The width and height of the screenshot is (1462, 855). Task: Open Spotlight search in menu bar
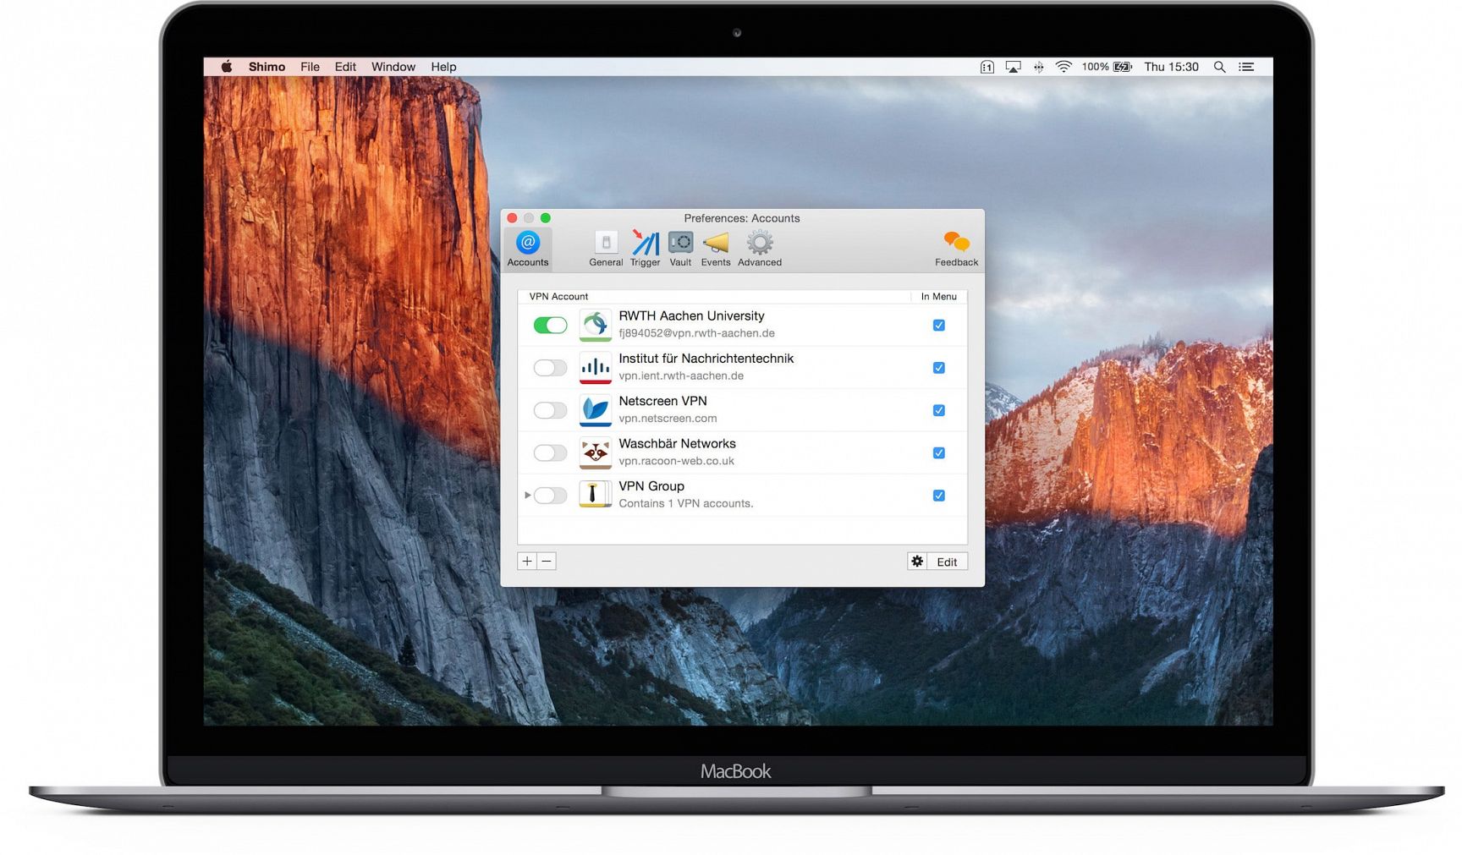pos(1219,67)
